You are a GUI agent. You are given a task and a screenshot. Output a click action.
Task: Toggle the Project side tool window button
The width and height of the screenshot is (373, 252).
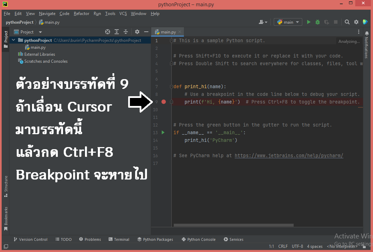click(6, 39)
